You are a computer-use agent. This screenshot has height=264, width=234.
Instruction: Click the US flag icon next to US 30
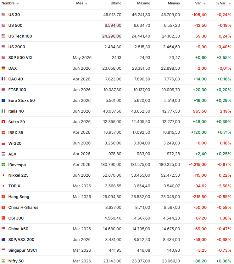coord(4,15)
